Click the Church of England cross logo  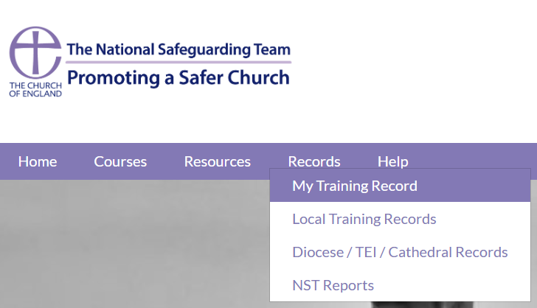tap(35, 52)
